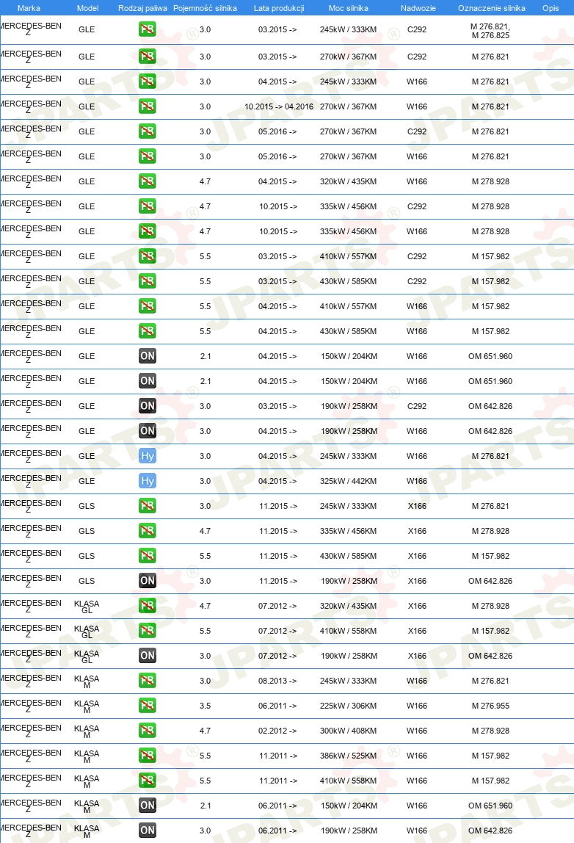This screenshot has width=574, height=843.
Task: Select power cell 386kW / 525KM
Action: [348, 756]
